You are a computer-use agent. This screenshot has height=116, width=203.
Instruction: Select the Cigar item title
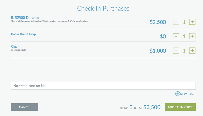click(x=15, y=47)
